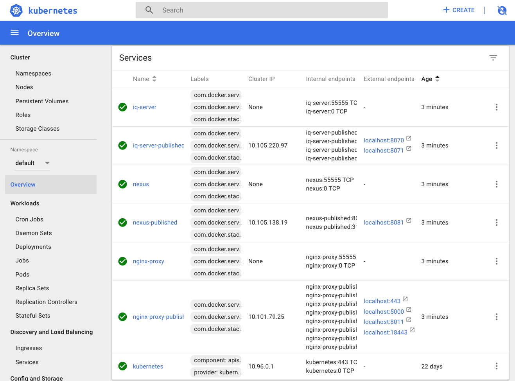Open the Services filter icon

pos(493,58)
